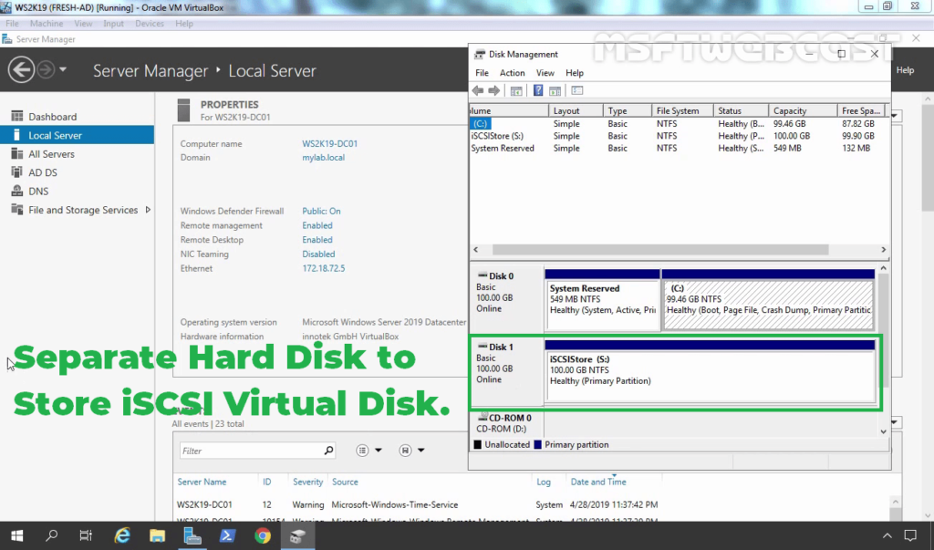The height and width of the screenshot is (550, 934).
Task: Click Remote management Enabled link
Action: point(317,225)
